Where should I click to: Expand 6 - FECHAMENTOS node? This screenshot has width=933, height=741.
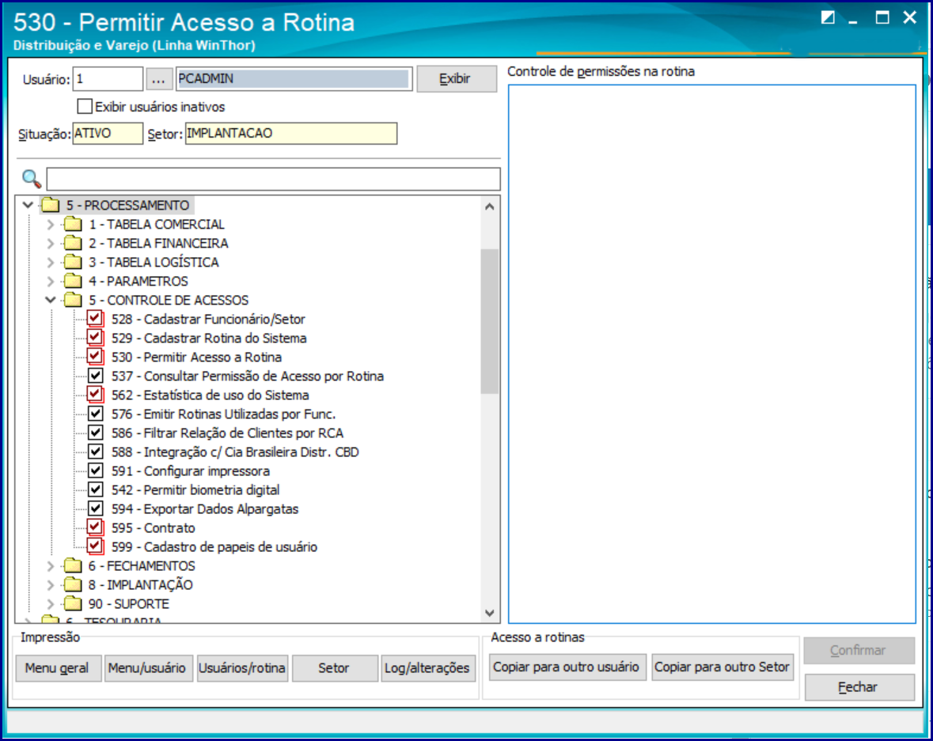tap(51, 565)
